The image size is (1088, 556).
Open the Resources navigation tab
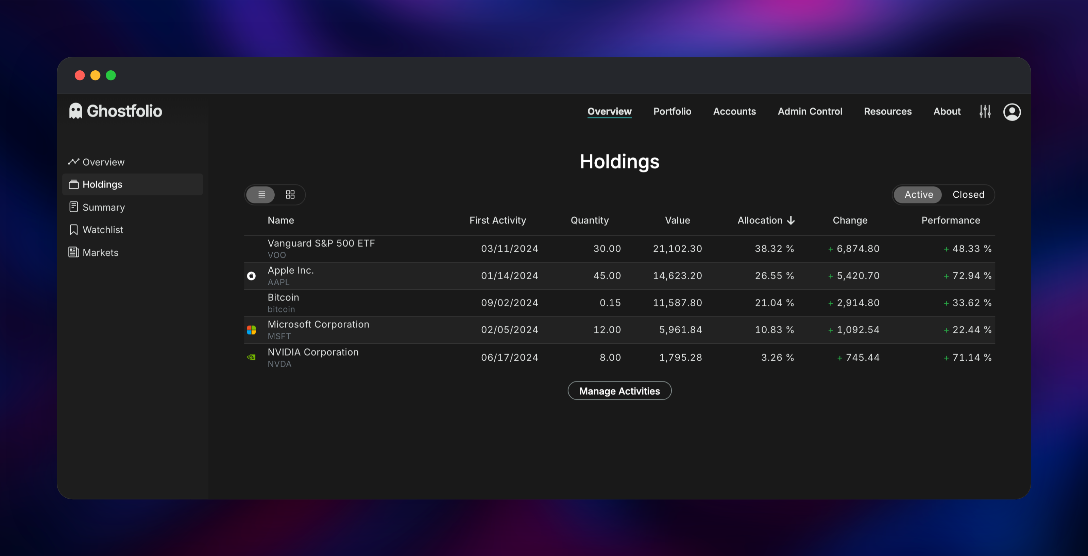pyautogui.click(x=888, y=111)
